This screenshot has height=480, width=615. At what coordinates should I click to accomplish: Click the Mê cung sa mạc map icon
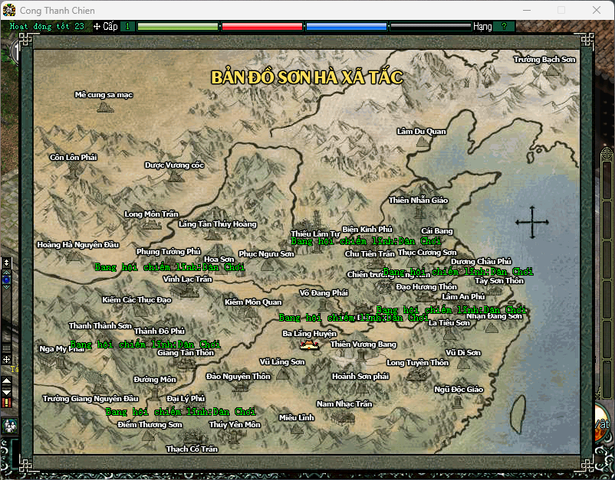pos(104,106)
